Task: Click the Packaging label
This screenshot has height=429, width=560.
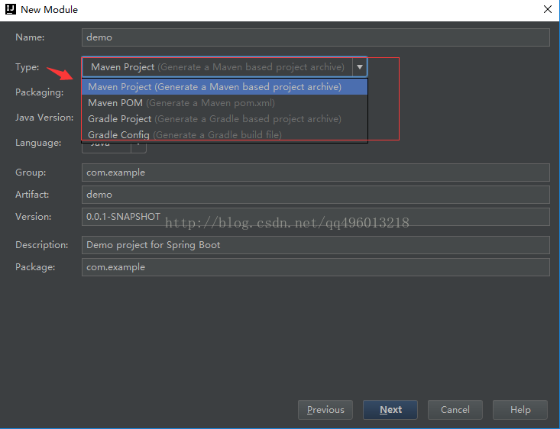Action: [x=39, y=92]
